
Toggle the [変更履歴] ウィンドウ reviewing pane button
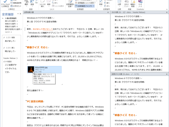[84, 6]
